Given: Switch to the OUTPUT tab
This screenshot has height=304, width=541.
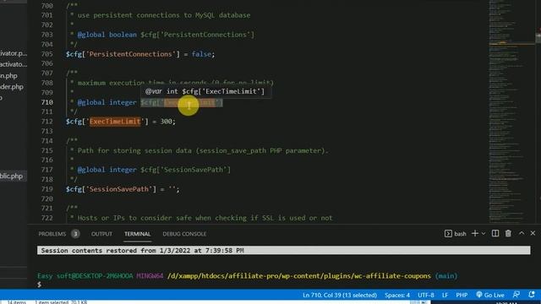Looking at the screenshot, I should point(101,234).
